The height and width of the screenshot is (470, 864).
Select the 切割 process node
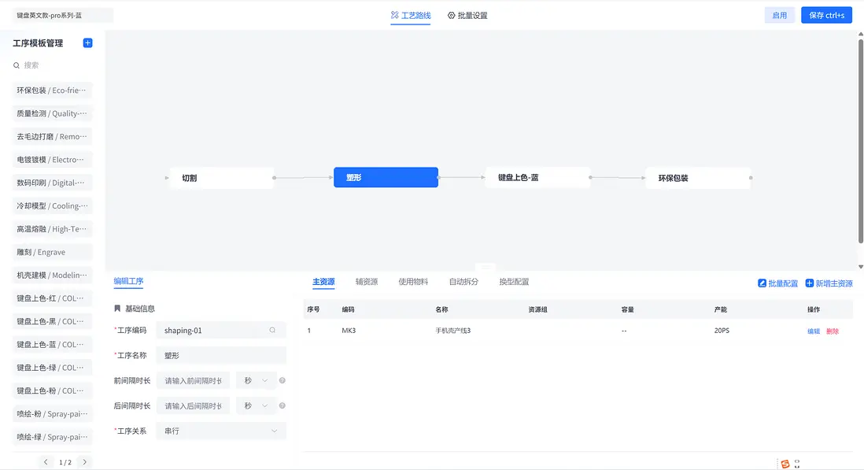[222, 178]
